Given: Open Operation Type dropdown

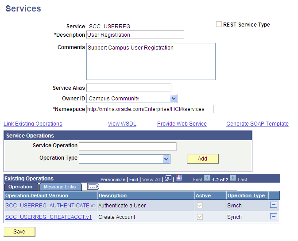Looking at the screenshot, I should point(166,159).
